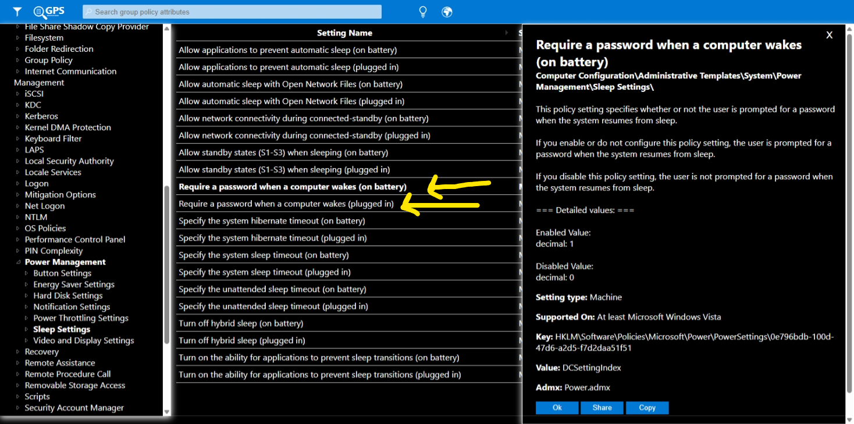Collapse the Power Management tree node
Viewport: 854px width, 424px height.
pos(17,262)
